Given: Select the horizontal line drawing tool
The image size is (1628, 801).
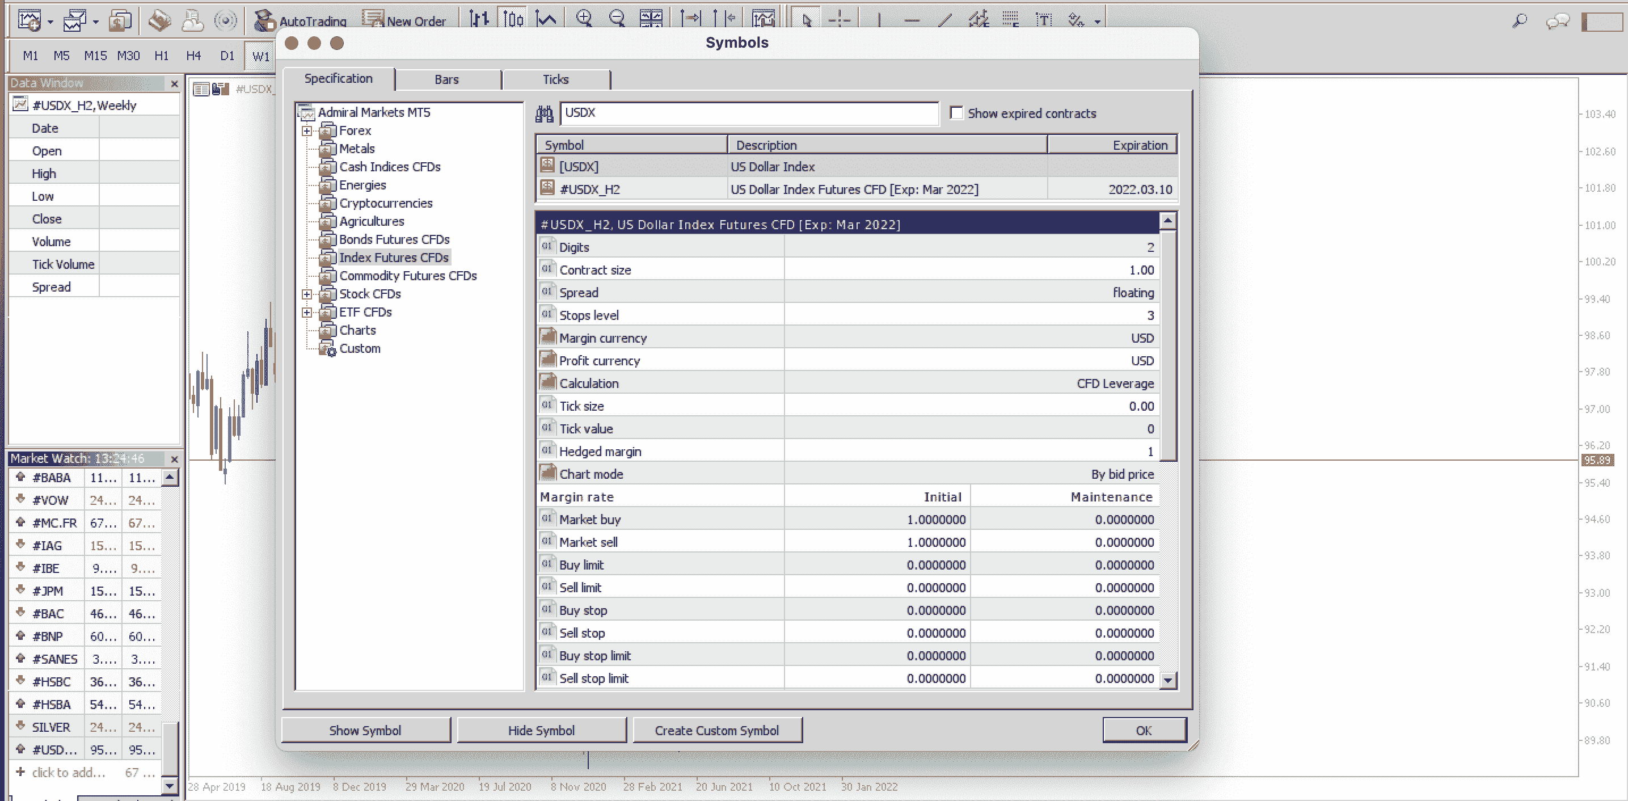Looking at the screenshot, I should (912, 20).
